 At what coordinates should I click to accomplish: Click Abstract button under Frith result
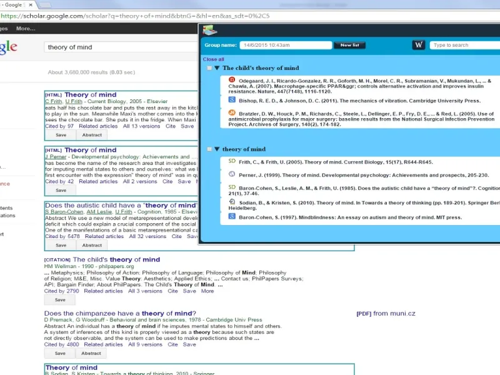click(x=92, y=135)
